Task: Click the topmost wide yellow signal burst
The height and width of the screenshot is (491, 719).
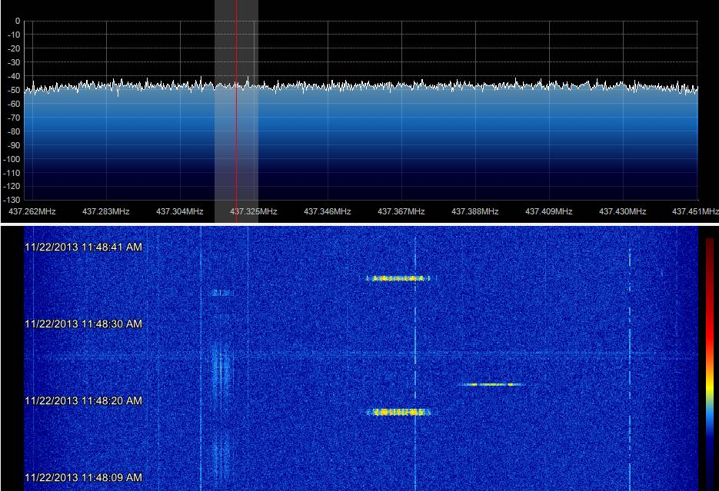Action: (398, 278)
